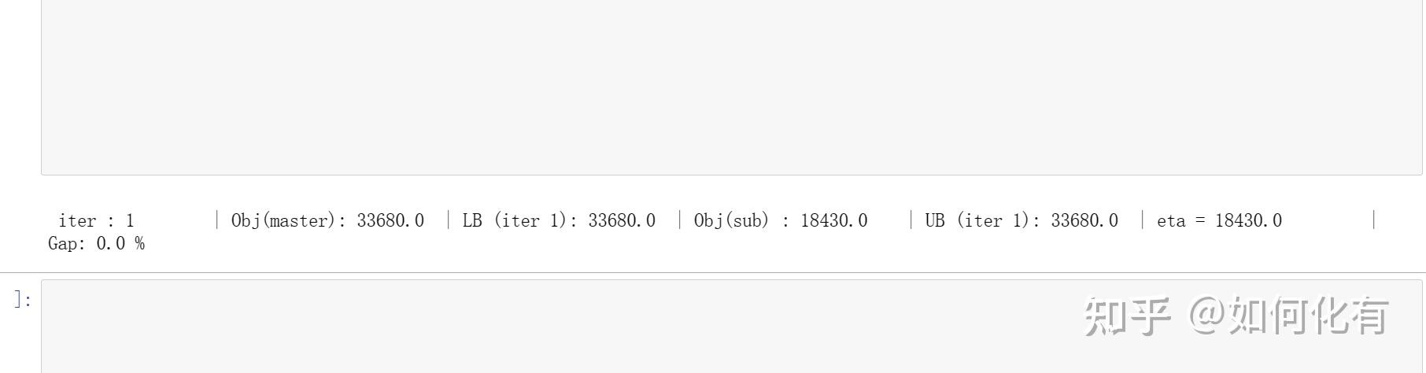Click the 'UB (iter 1)' label

977,221
